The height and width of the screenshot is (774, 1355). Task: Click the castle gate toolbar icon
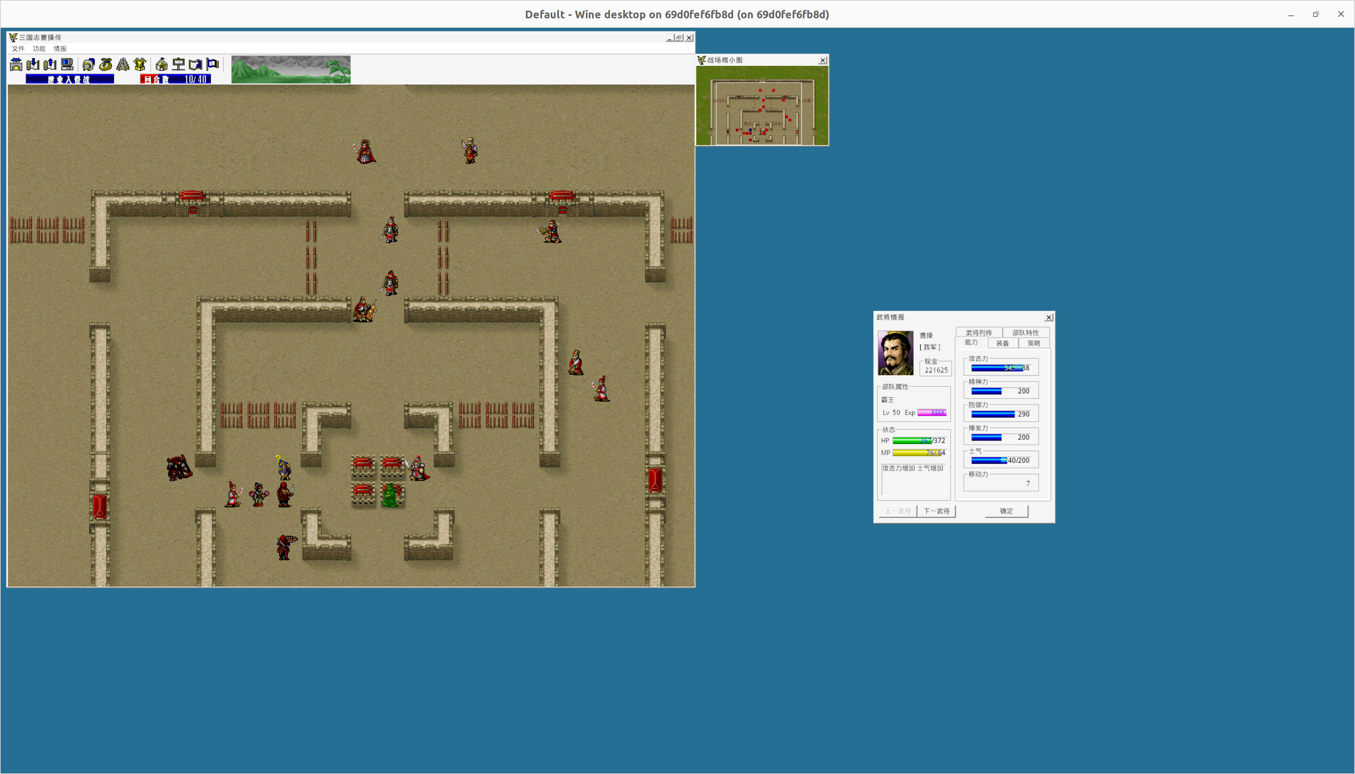pyautogui.click(x=16, y=65)
